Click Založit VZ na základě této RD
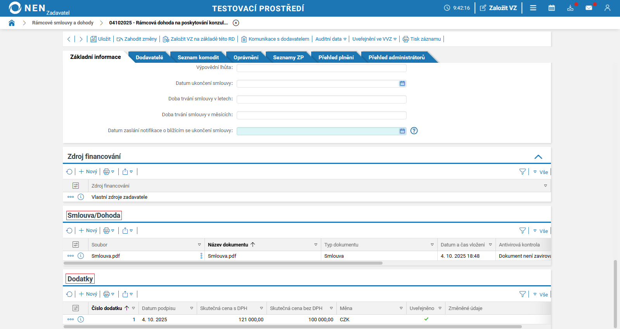 click(x=199, y=39)
